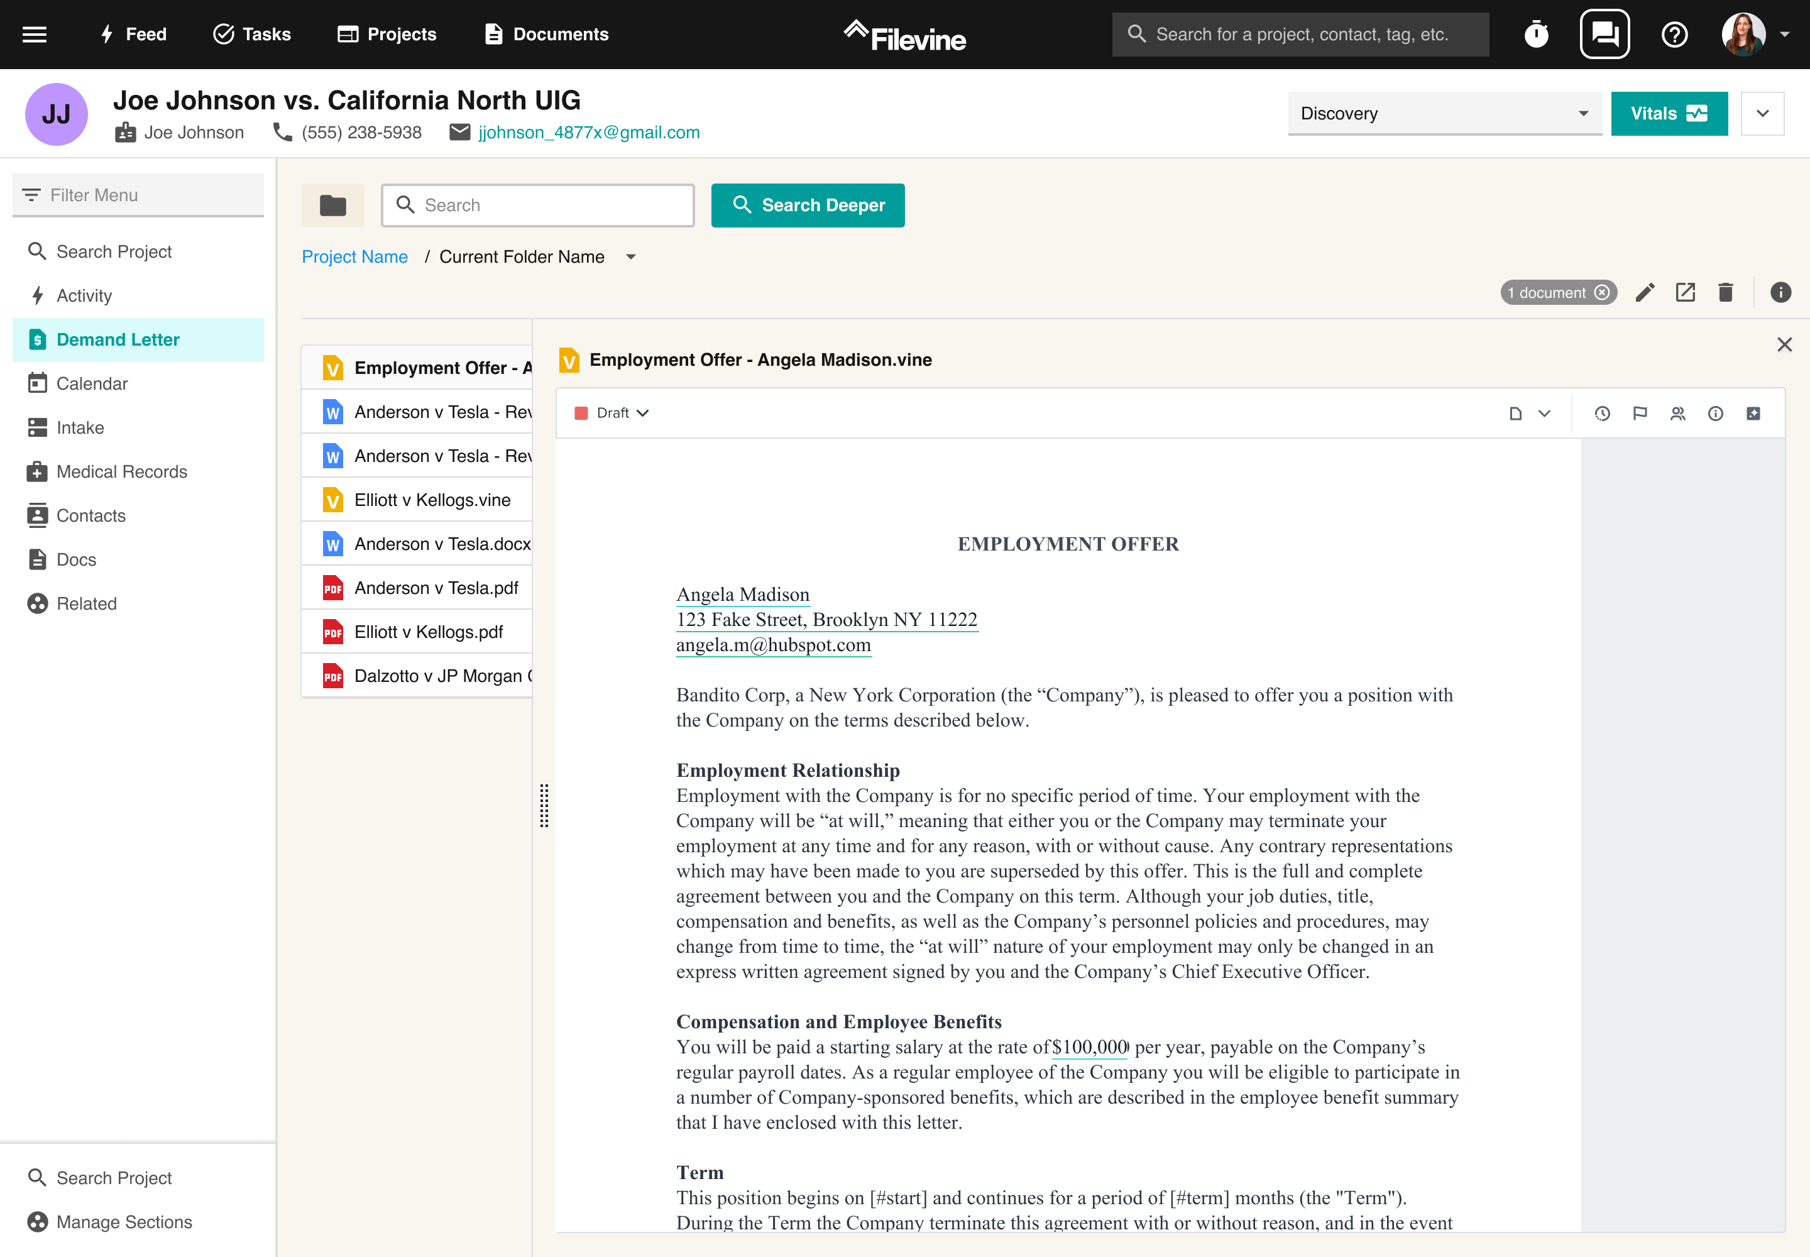Click the user profile avatar
Image resolution: width=1810 pixels, height=1257 pixels.
[1743, 34]
